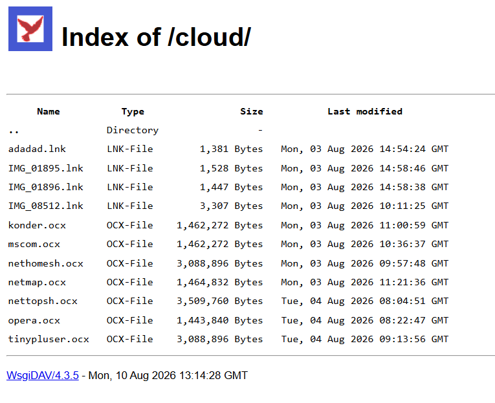The width and height of the screenshot is (495, 403).
Task: Select size '1,447 Bytes'
Action: (231, 187)
